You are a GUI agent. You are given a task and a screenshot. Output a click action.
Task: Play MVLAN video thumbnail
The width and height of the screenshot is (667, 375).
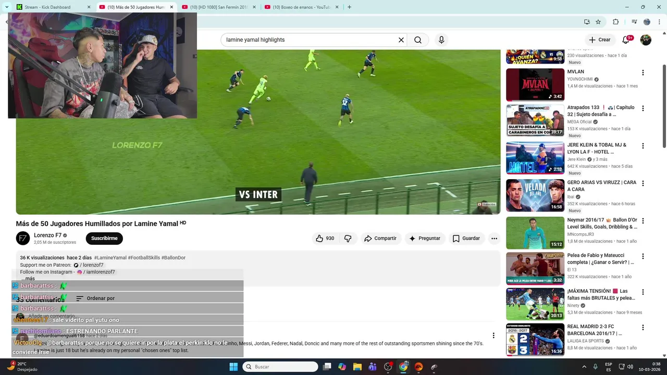point(535,84)
